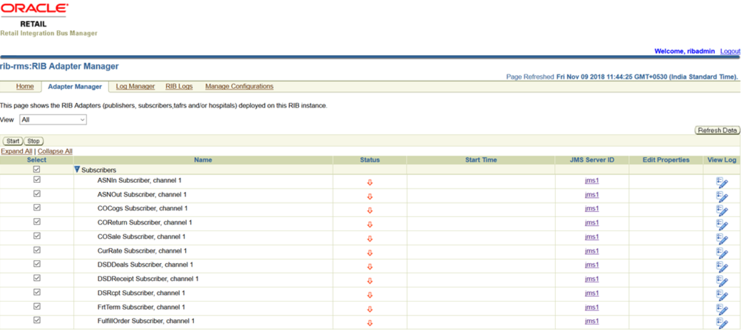Click down status arrow for CurRate Subscriber
Screen dimensions: 741x331
click(x=370, y=253)
